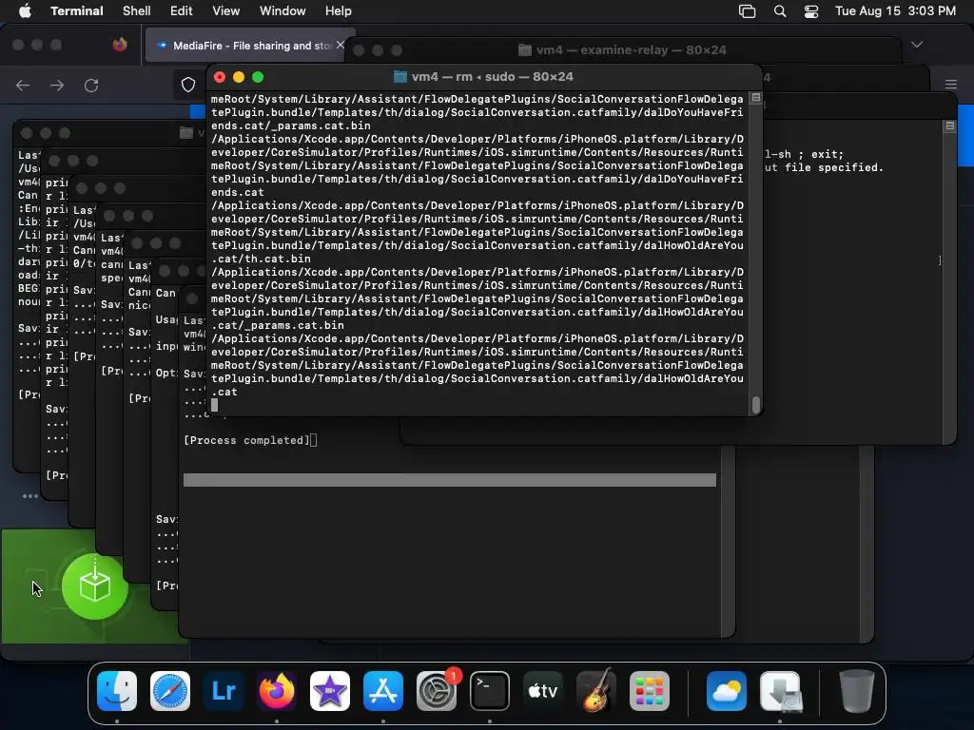Click the green MediaFire box icon
The height and width of the screenshot is (730, 974).
click(95, 586)
